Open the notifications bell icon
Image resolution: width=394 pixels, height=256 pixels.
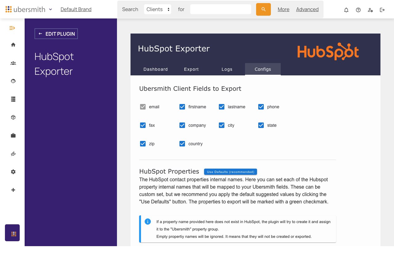pos(346,10)
